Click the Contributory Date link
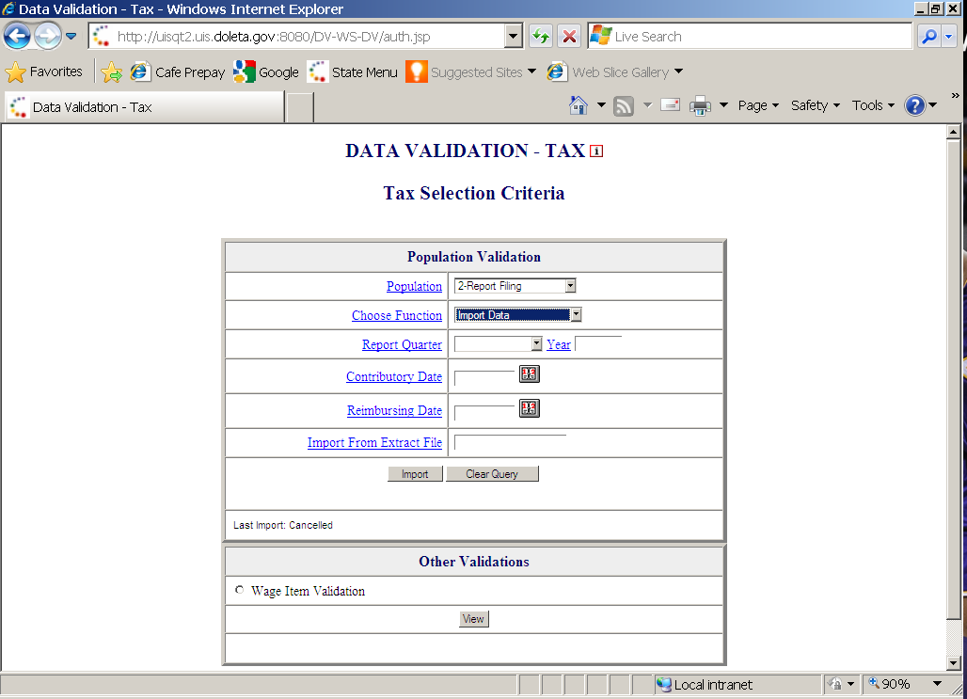The image size is (967, 699). 394,376
